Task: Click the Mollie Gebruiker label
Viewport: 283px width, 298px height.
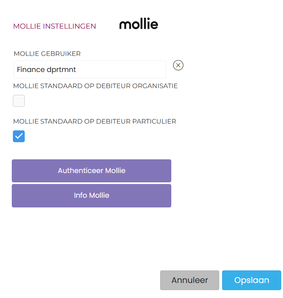Action: [x=47, y=54]
